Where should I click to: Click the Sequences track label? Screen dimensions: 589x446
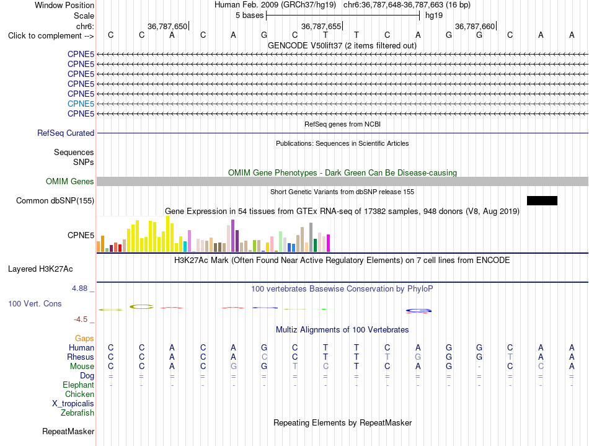(74, 152)
